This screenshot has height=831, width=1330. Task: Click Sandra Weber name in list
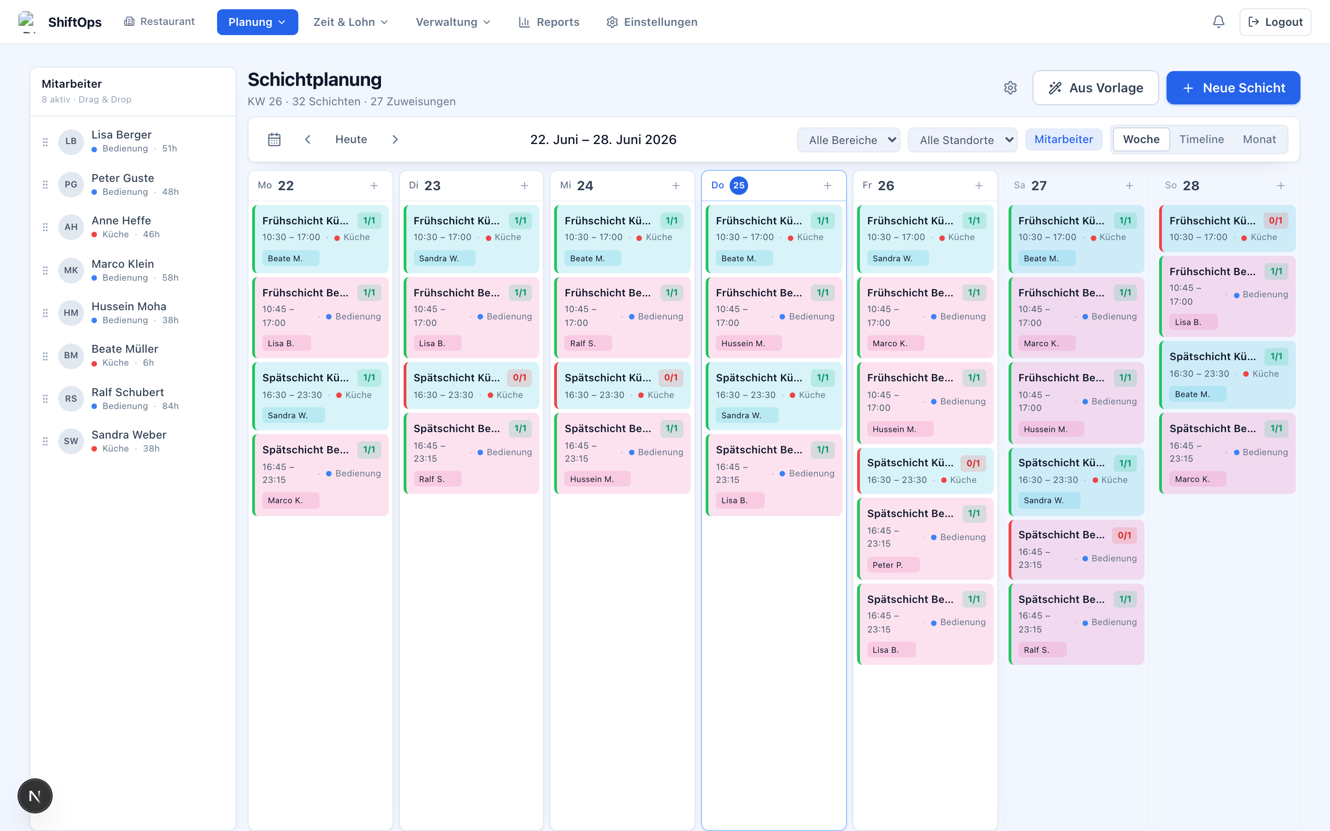(128, 435)
